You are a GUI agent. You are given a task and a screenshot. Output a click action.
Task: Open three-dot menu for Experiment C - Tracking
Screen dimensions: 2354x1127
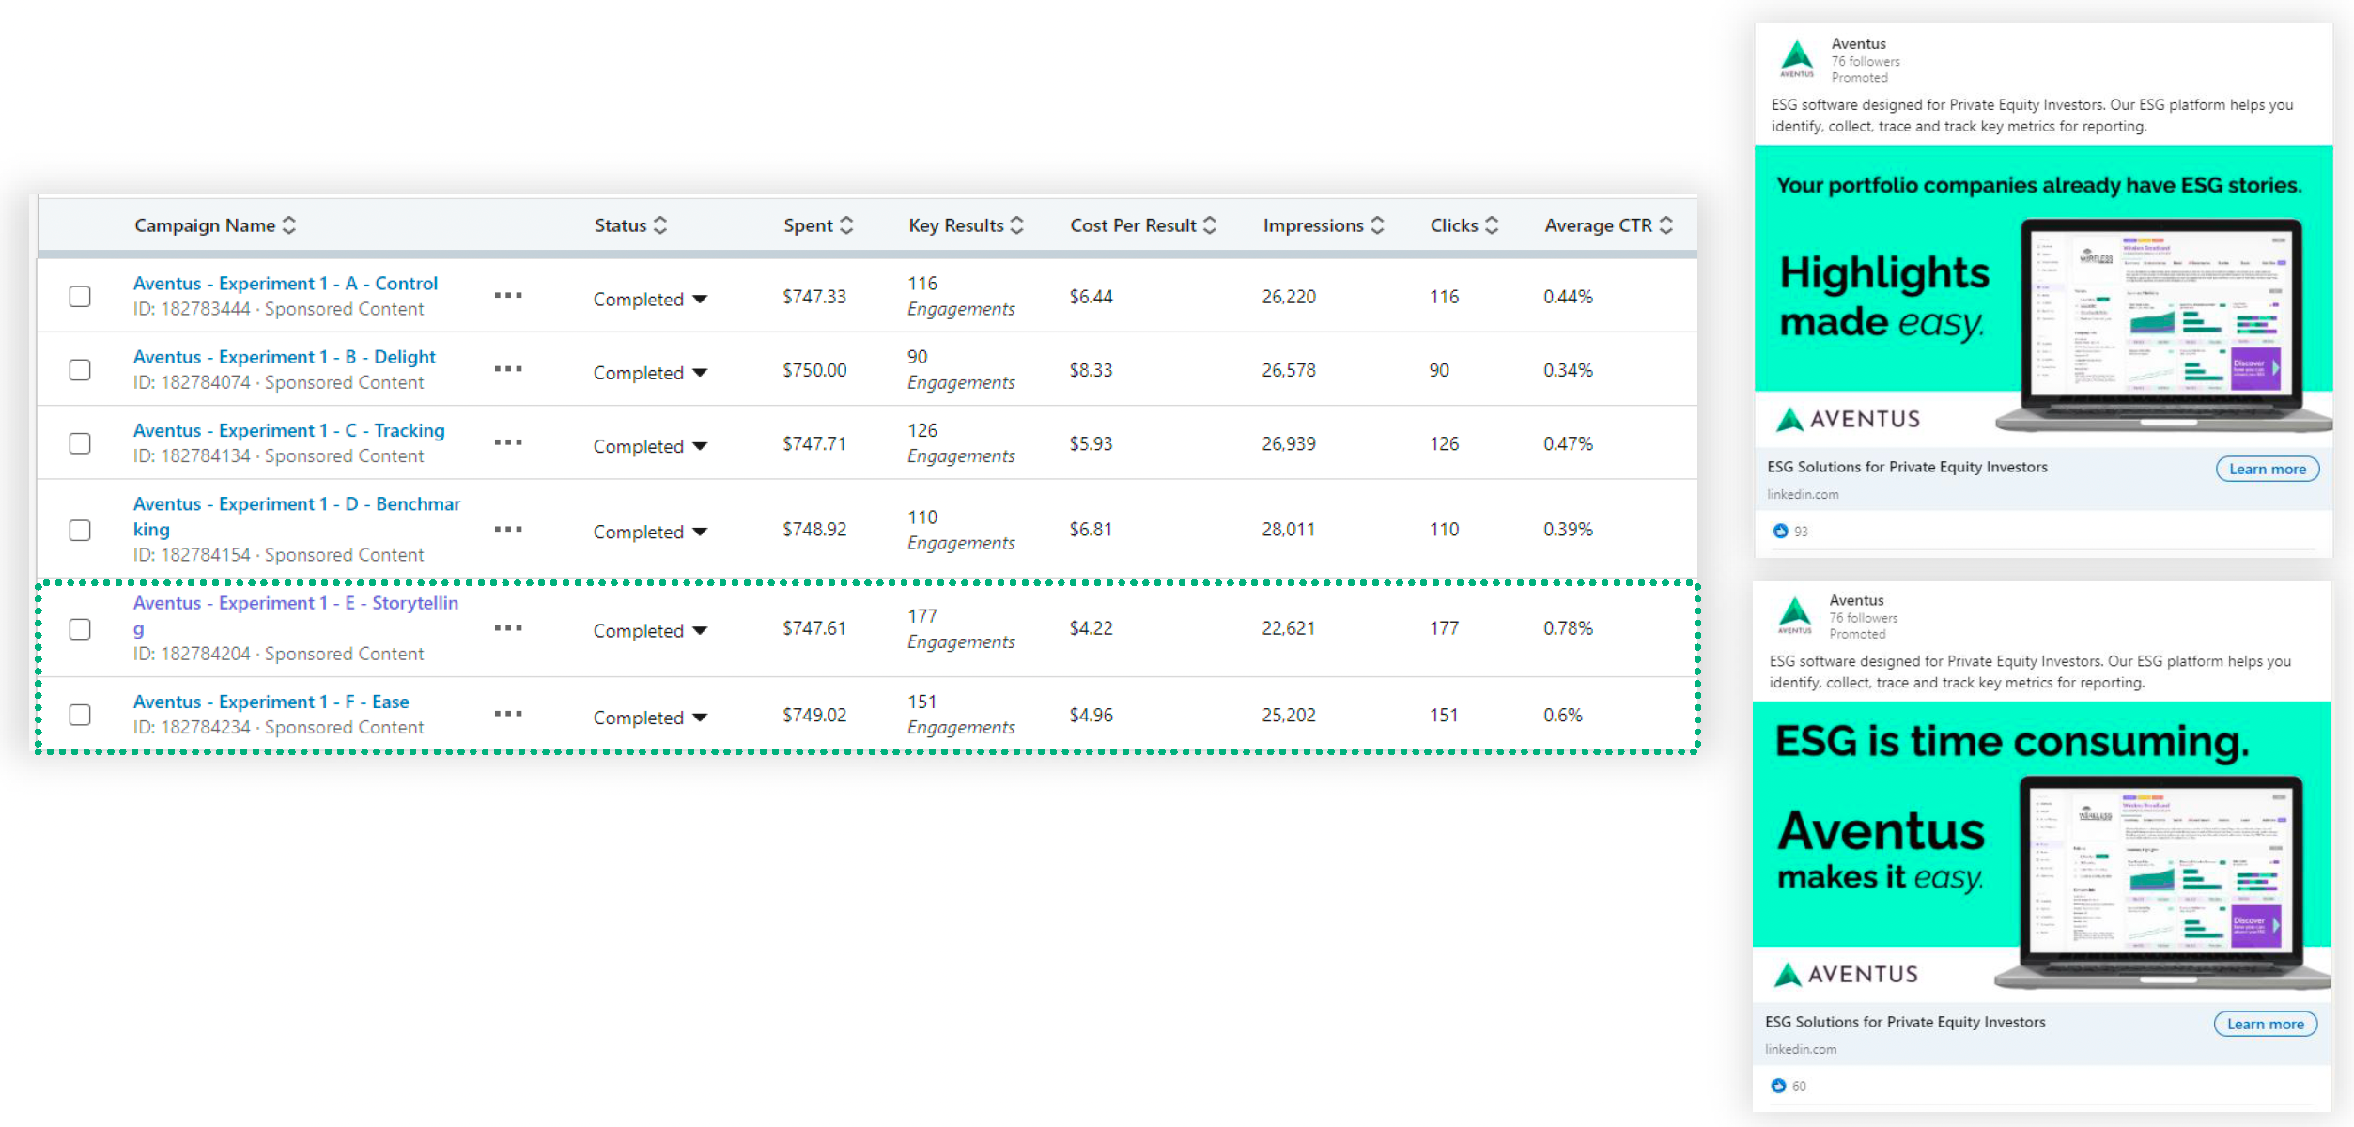click(508, 442)
